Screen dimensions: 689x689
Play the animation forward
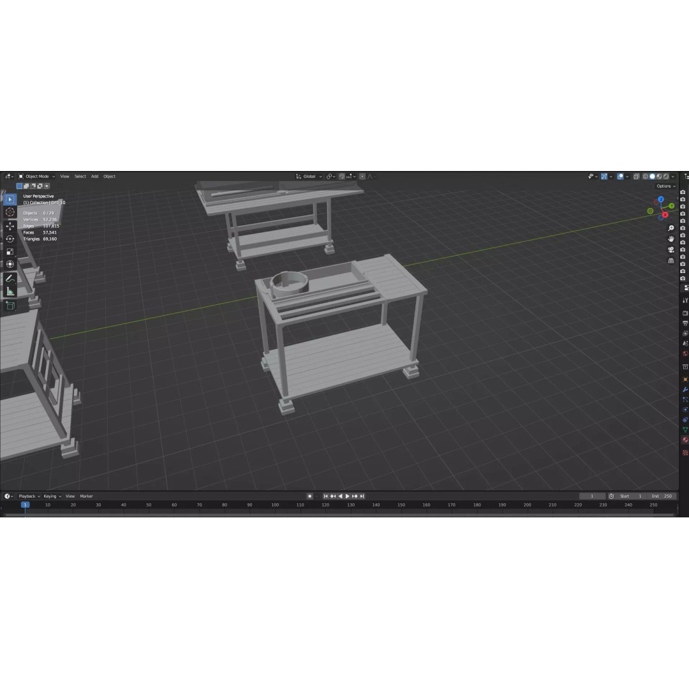347,496
